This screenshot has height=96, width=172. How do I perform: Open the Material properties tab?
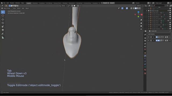[145, 70]
